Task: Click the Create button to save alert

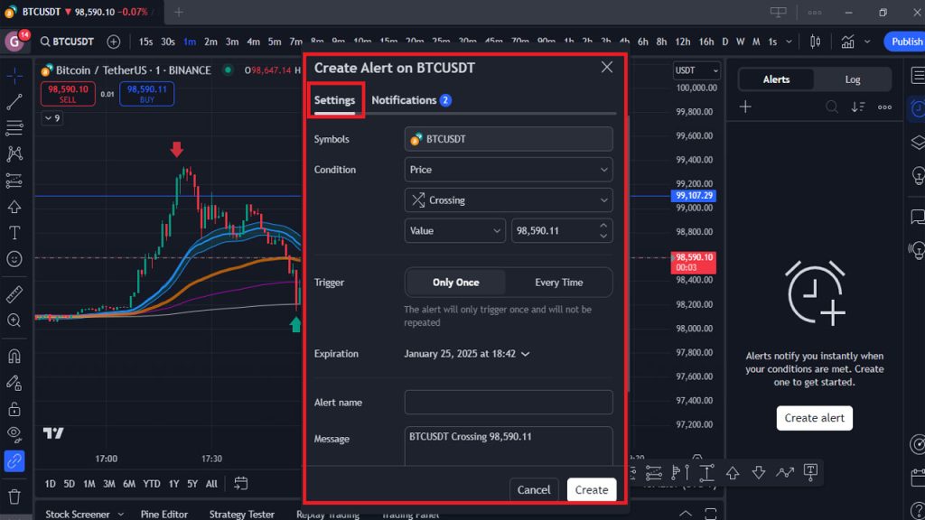Action: 592,489
